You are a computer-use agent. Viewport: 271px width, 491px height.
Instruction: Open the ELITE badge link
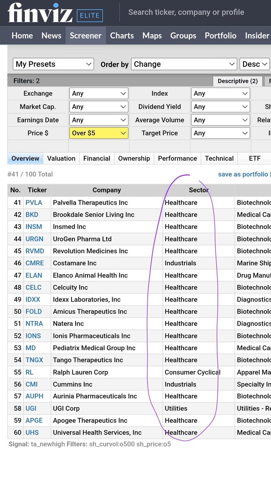(x=90, y=16)
